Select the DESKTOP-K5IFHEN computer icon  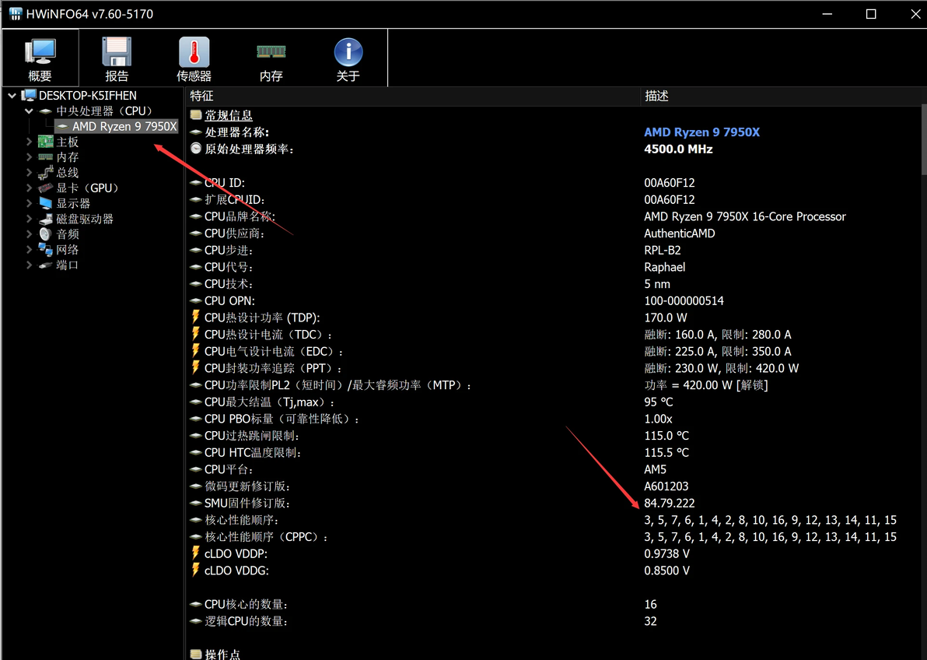[x=28, y=95]
